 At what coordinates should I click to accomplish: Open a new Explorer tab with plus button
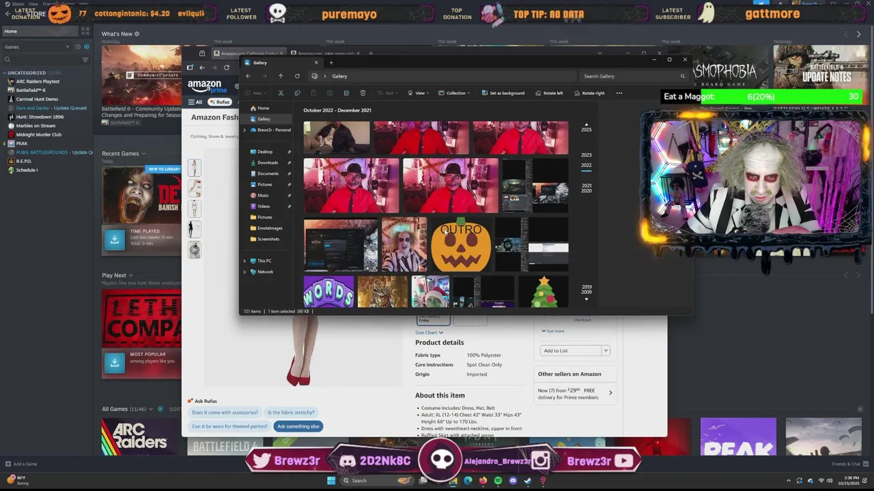[331, 63]
